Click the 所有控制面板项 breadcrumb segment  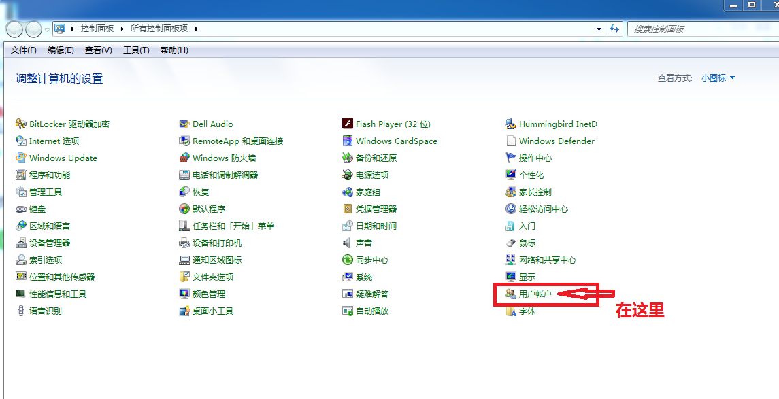pos(159,29)
